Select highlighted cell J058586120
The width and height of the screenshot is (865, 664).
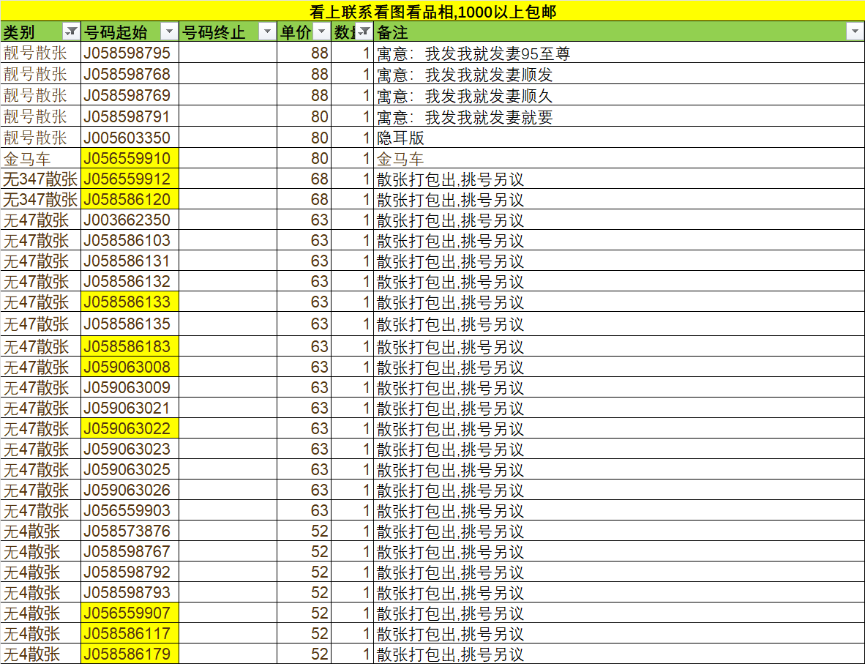point(130,199)
